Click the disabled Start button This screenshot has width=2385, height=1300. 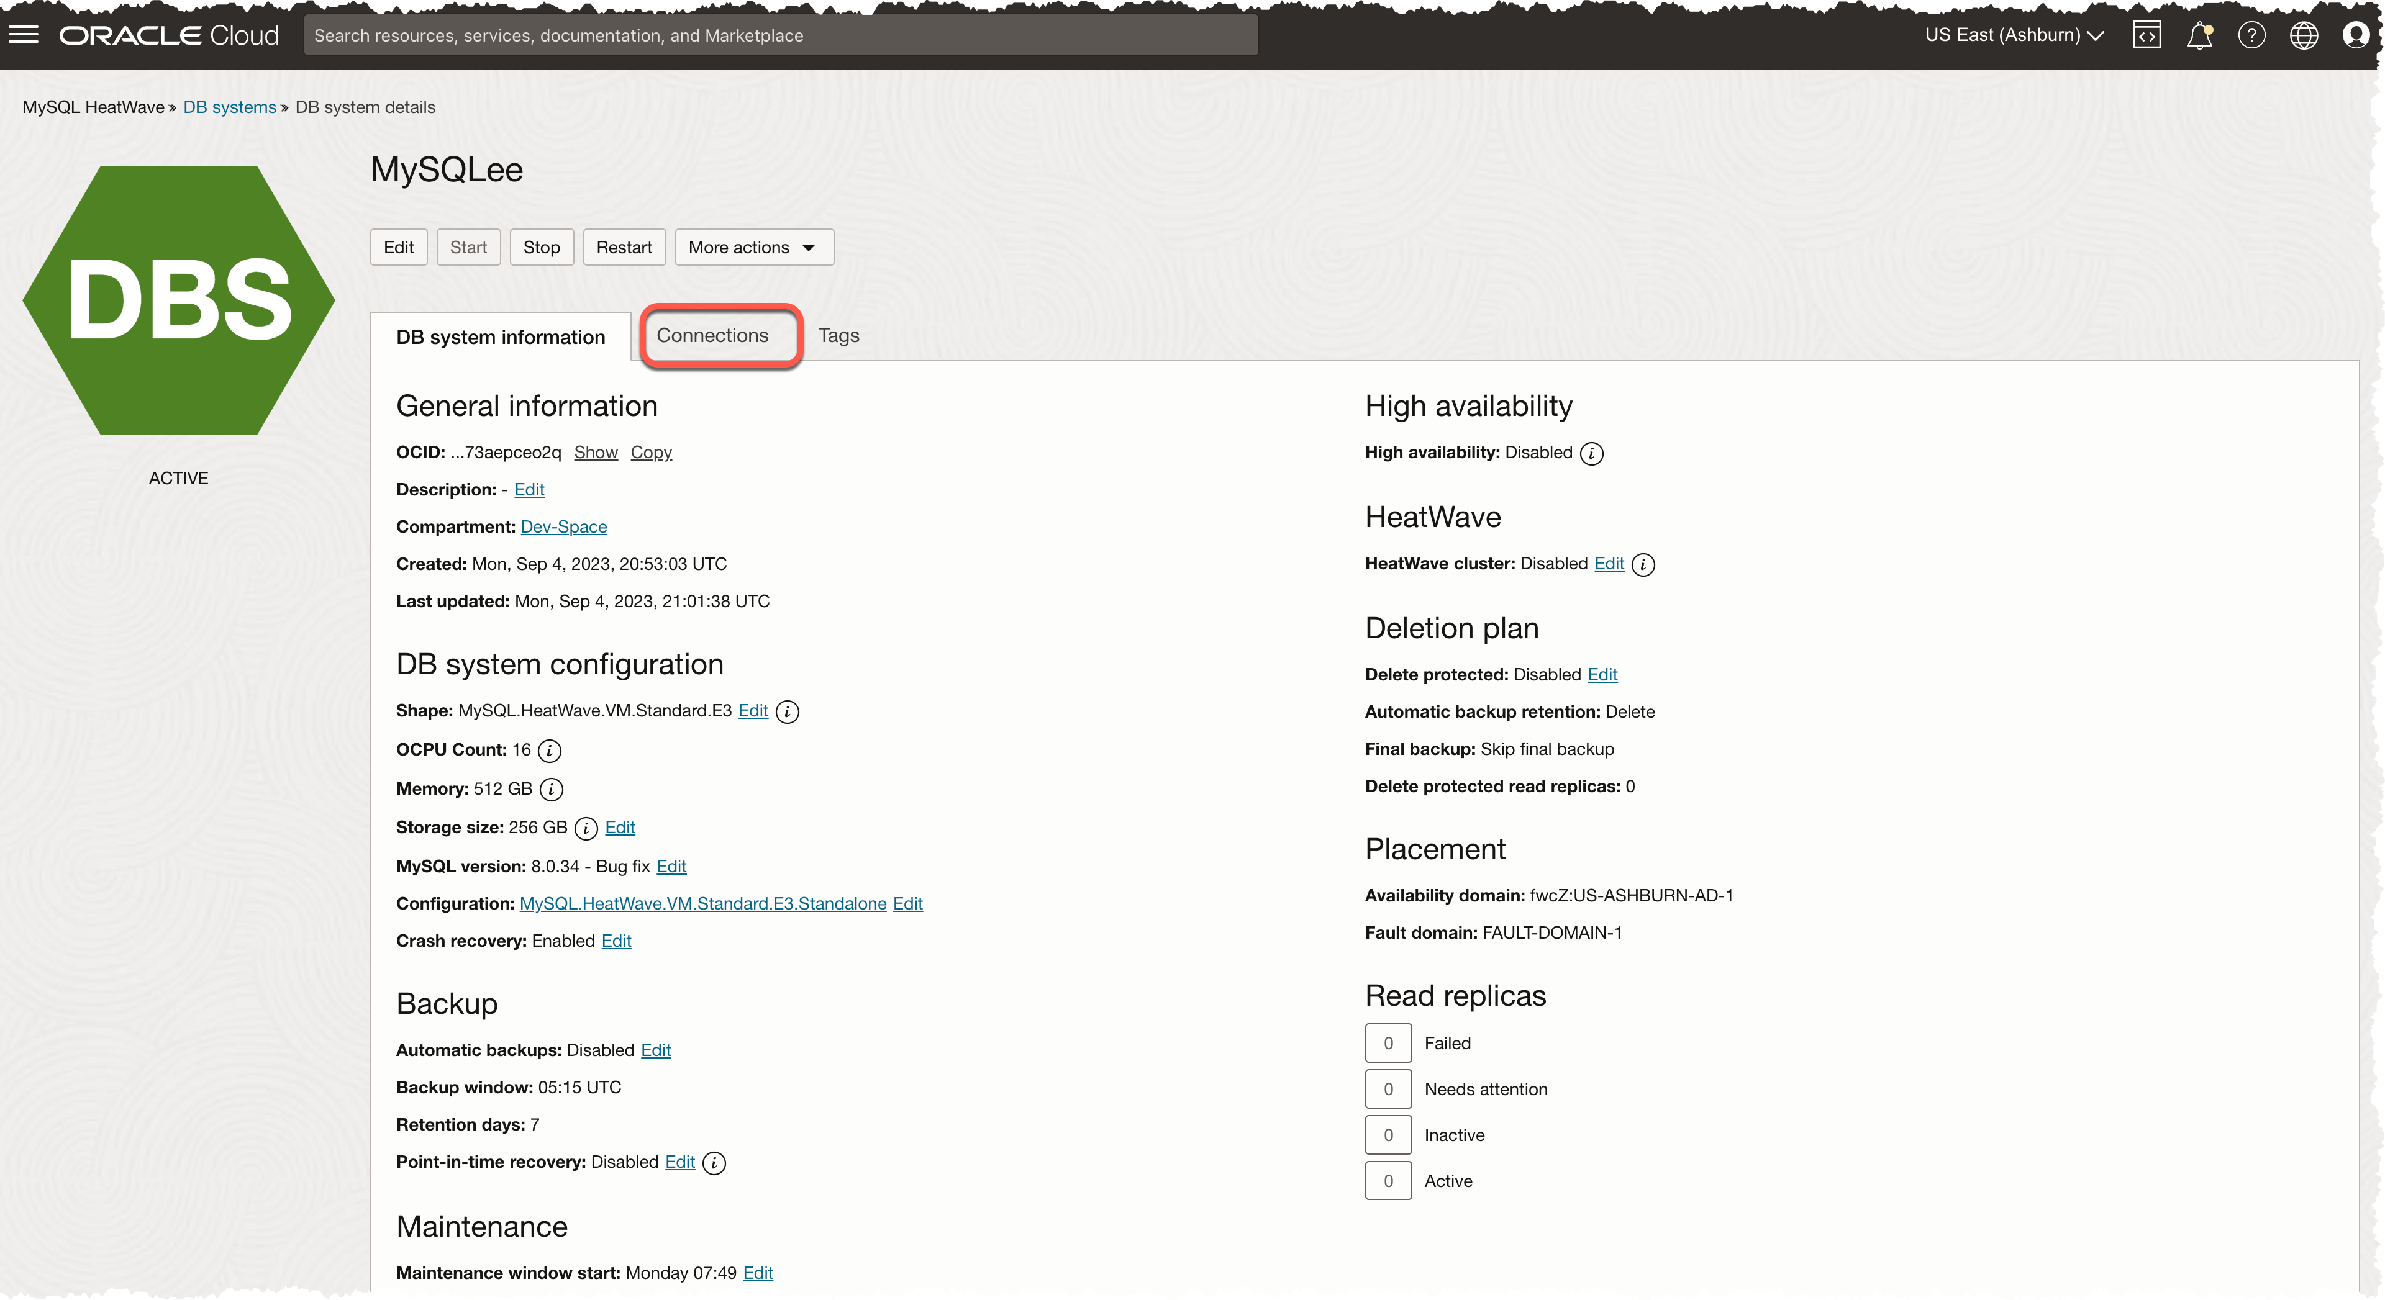468,247
